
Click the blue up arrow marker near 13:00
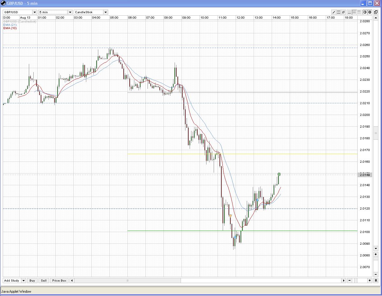pos(257,199)
